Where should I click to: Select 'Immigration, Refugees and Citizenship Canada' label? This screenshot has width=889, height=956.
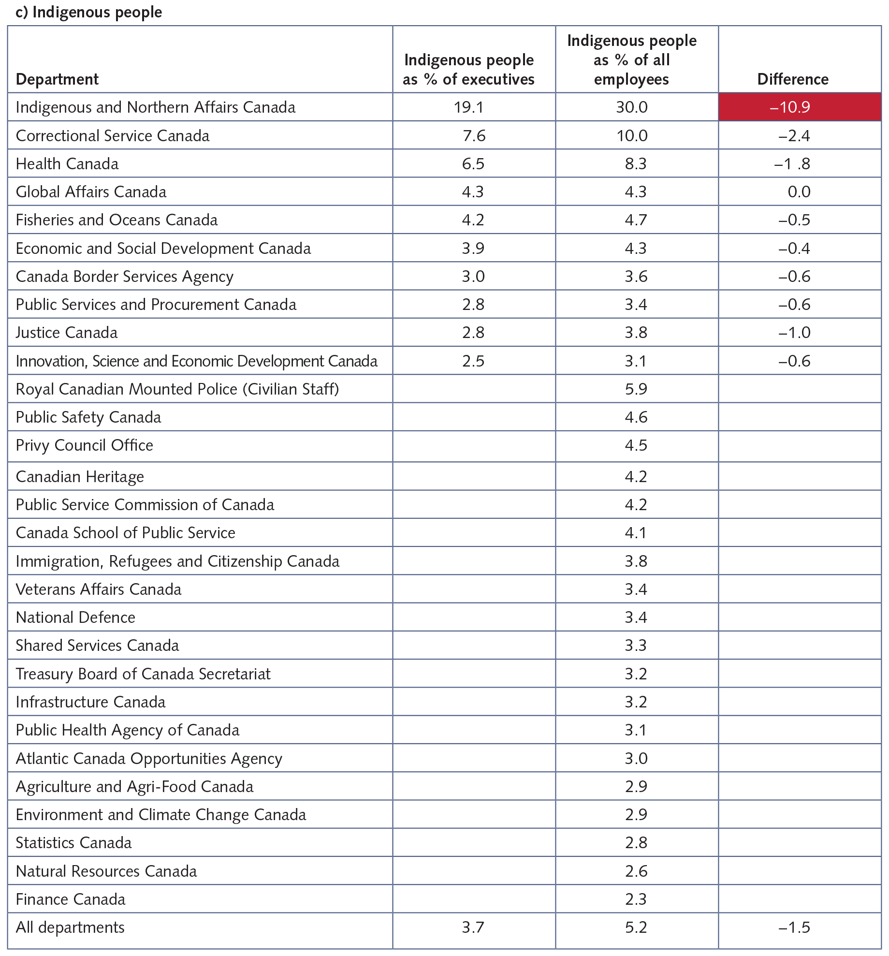(177, 561)
